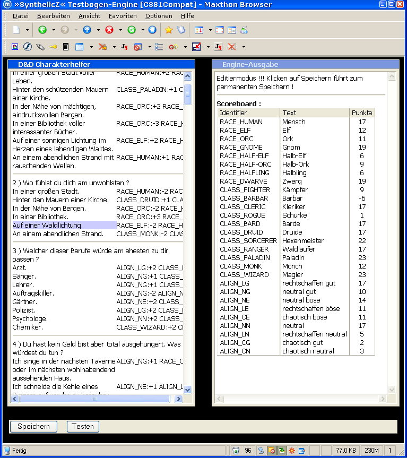Viewport: 407px width, 458px height.
Task: Click the CLASS_SORCERER identifier cell
Action: 248,241
